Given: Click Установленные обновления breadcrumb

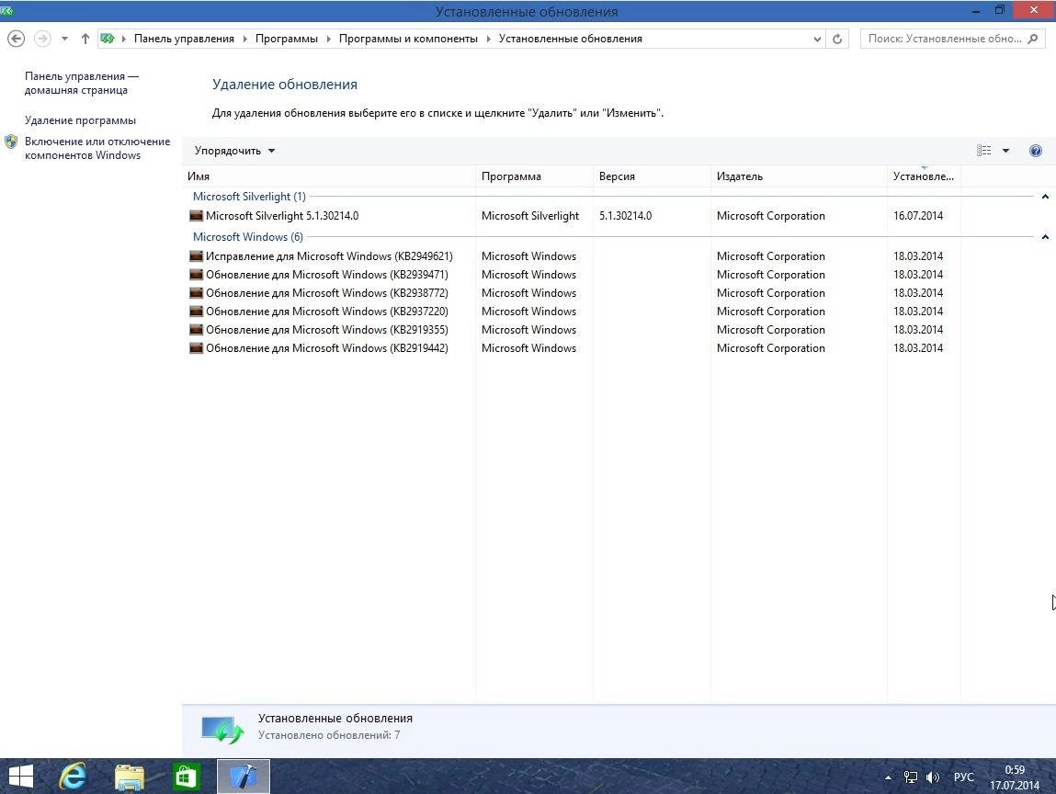Looking at the screenshot, I should pos(571,39).
